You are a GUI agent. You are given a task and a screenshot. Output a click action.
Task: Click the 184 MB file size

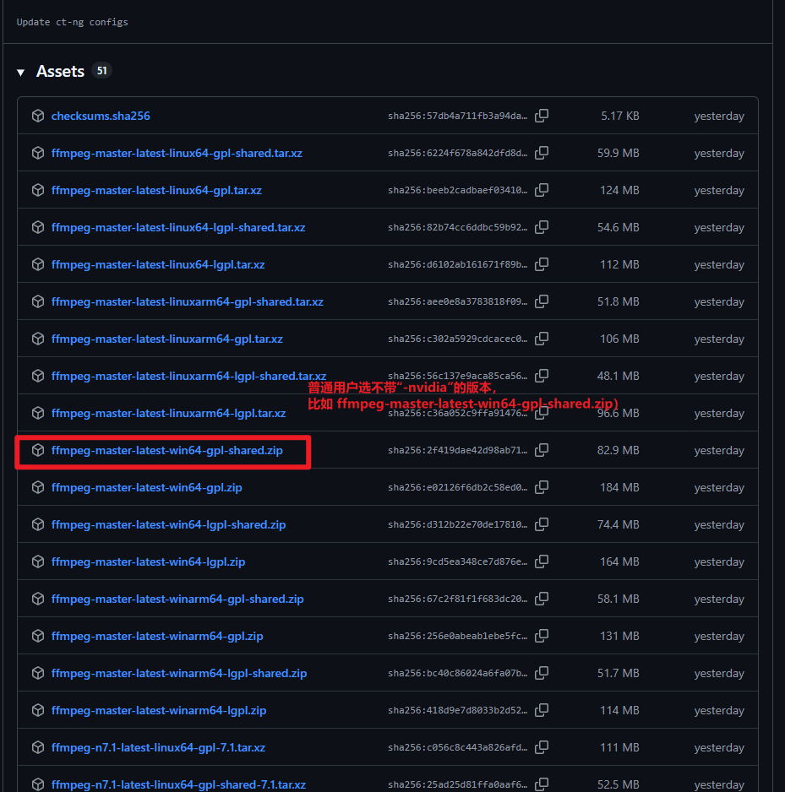[619, 487]
